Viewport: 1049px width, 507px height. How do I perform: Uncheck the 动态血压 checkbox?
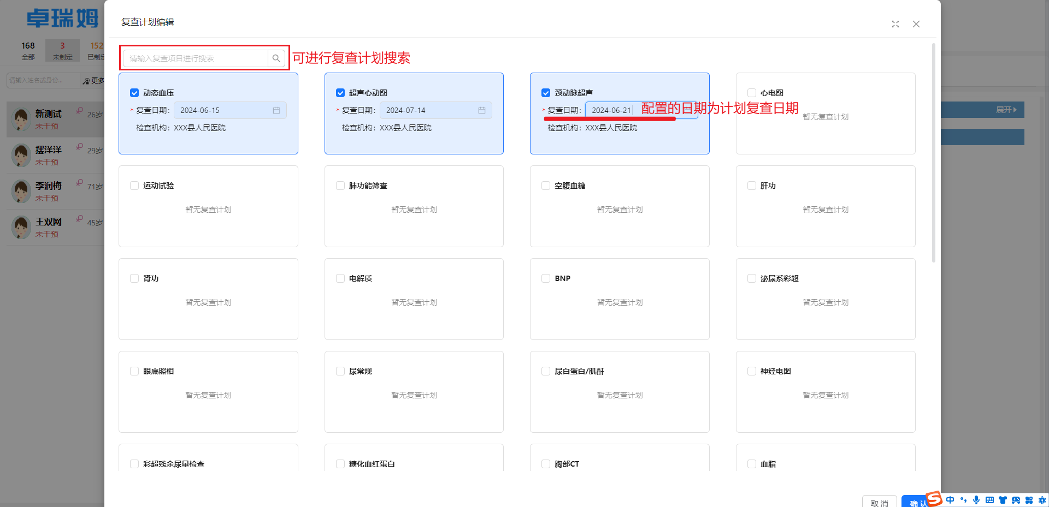(x=134, y=93)
